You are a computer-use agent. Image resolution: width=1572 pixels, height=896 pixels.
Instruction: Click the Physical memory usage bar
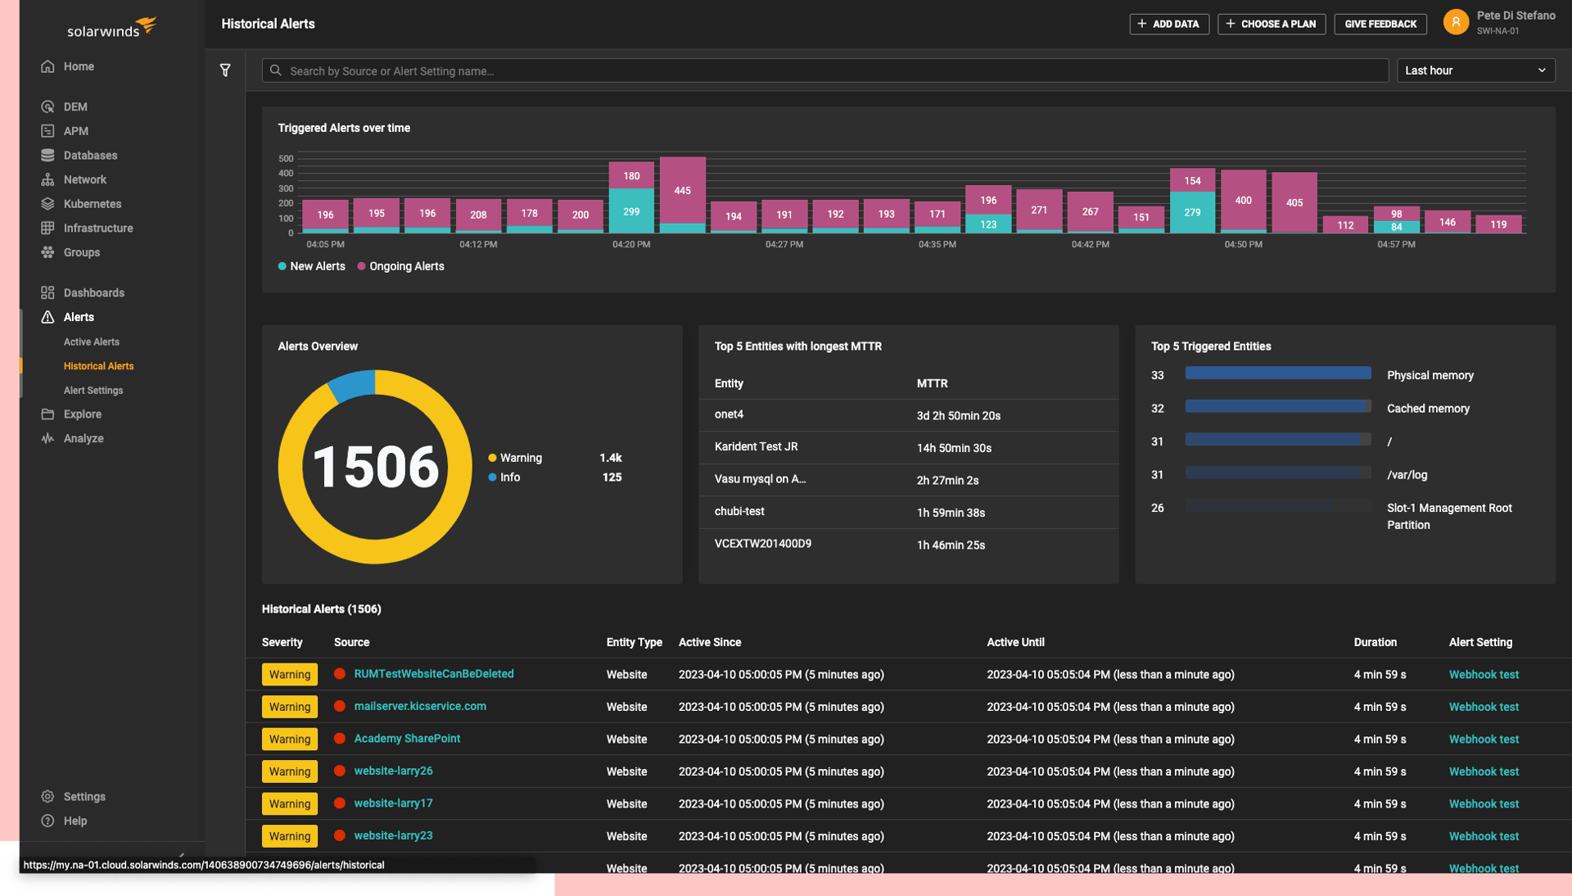1277,373
